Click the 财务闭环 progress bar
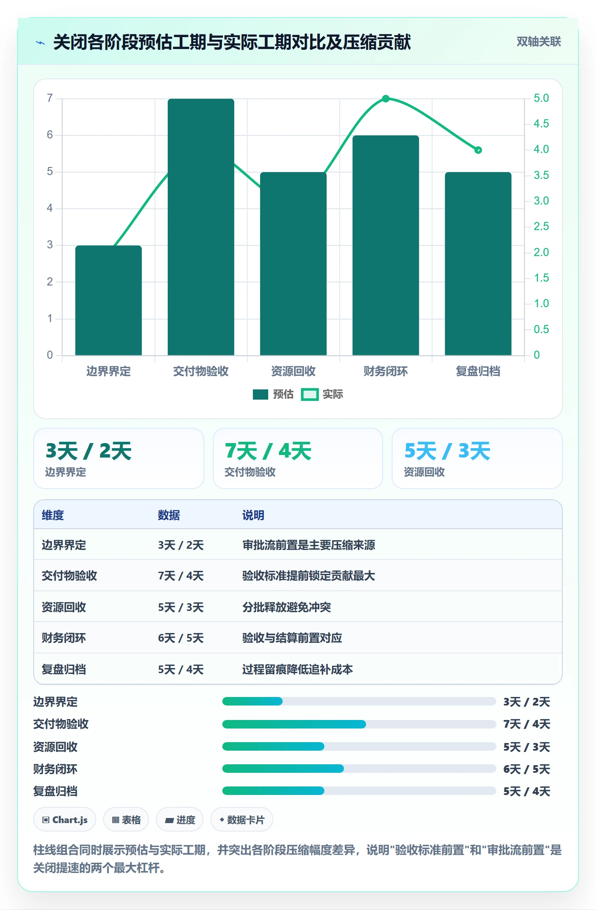This screenshot has height=910, width=596. coord(359,769)
